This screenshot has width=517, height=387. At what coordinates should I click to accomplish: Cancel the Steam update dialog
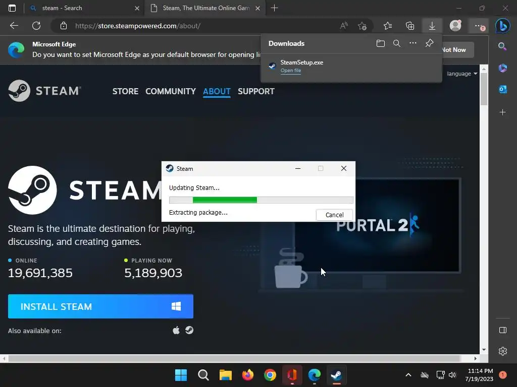pyautogui.click(x=334, y=215)
